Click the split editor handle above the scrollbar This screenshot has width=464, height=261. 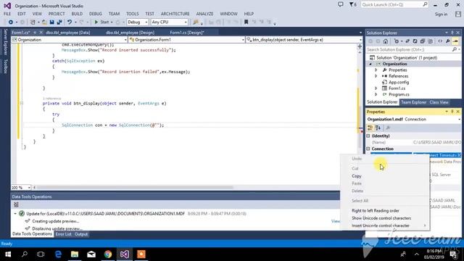point(360,46)
